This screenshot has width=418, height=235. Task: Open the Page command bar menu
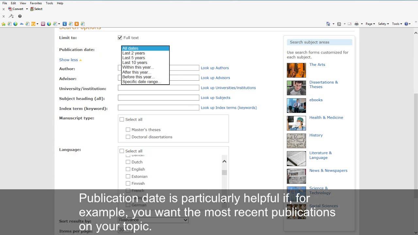pyautogui.click(x=370, y=24)
